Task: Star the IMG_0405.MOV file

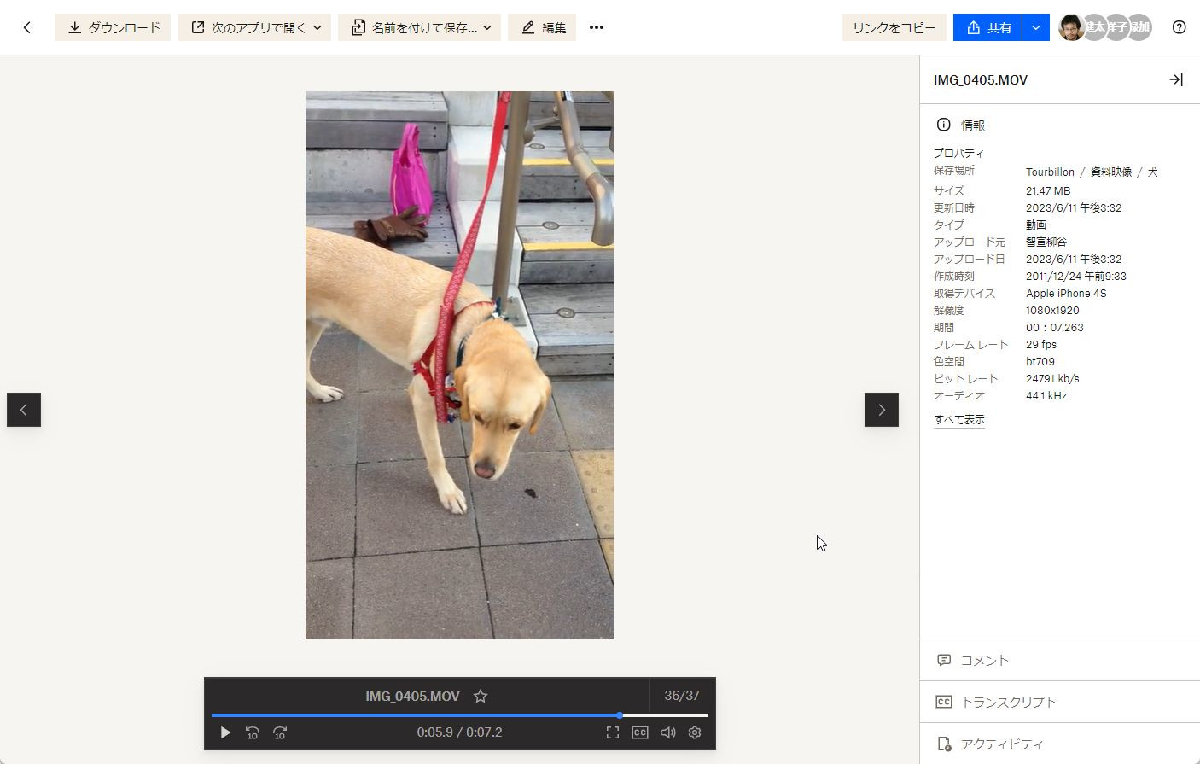Action: 481,696
